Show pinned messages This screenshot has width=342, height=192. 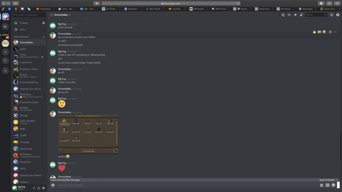[x=296, y=15]
